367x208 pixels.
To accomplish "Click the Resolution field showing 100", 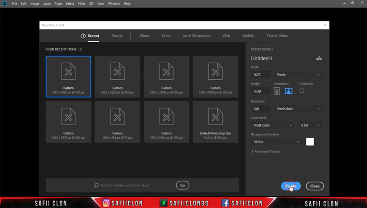I will (261, 109).
